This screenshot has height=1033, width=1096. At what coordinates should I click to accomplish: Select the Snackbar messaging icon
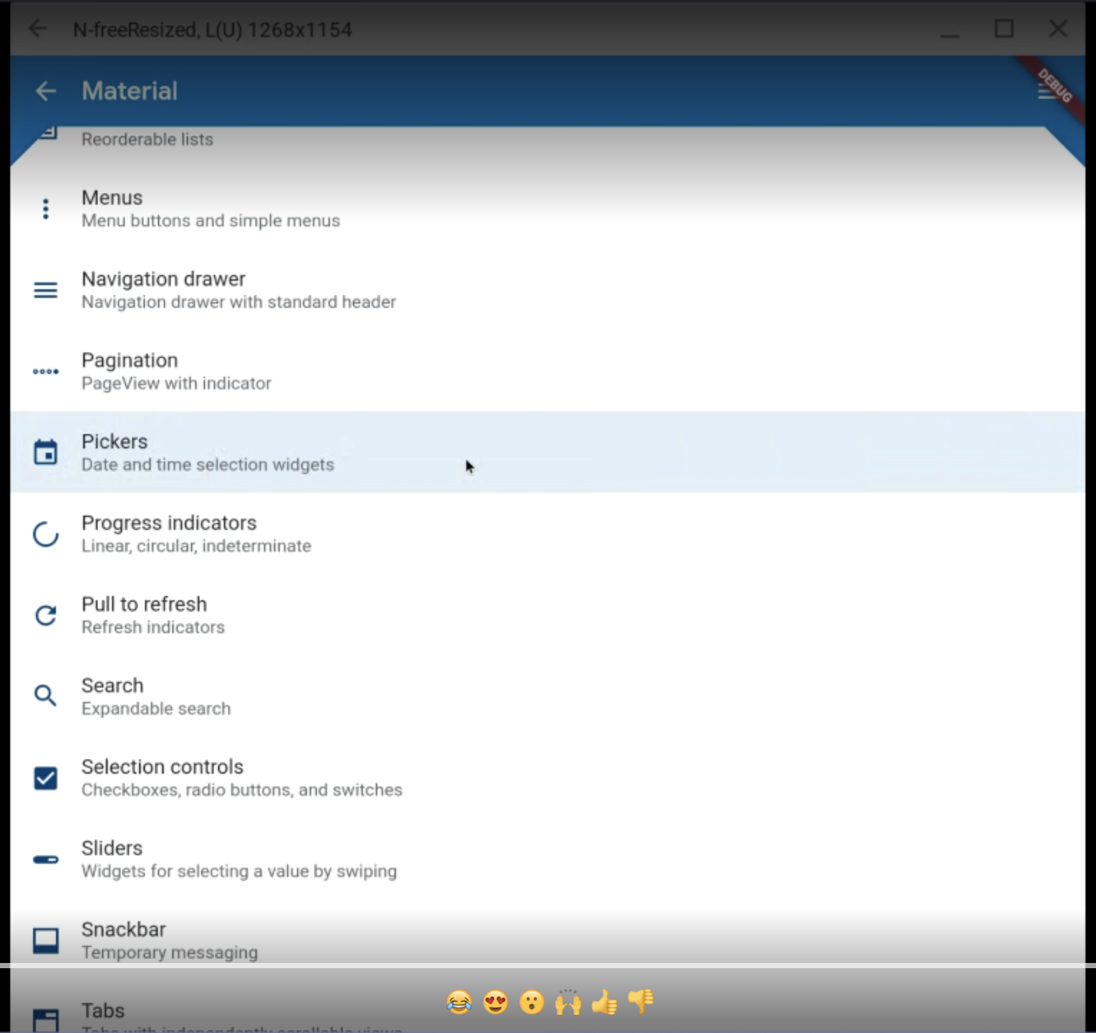coord(45,940)
